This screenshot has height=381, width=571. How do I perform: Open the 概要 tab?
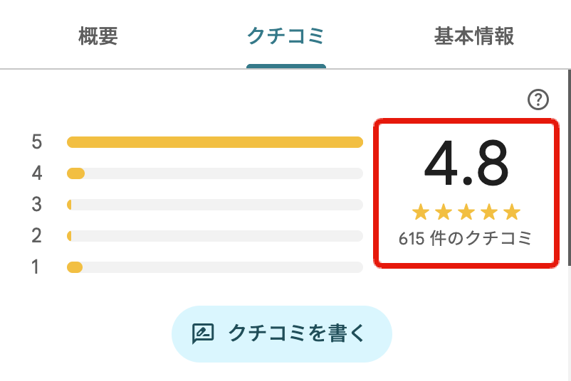(98, 36)
